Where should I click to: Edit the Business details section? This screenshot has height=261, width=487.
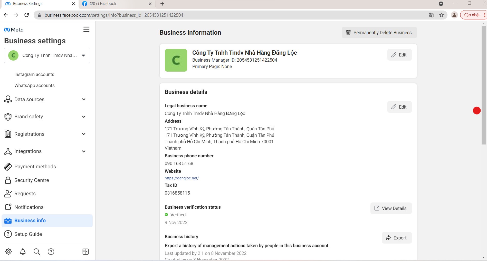tap(399, 107)
